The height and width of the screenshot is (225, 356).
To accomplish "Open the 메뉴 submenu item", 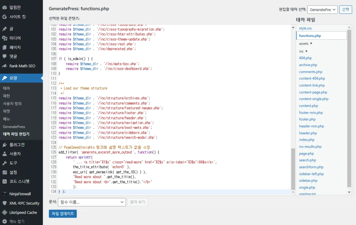I will click(x=6, y=119).
